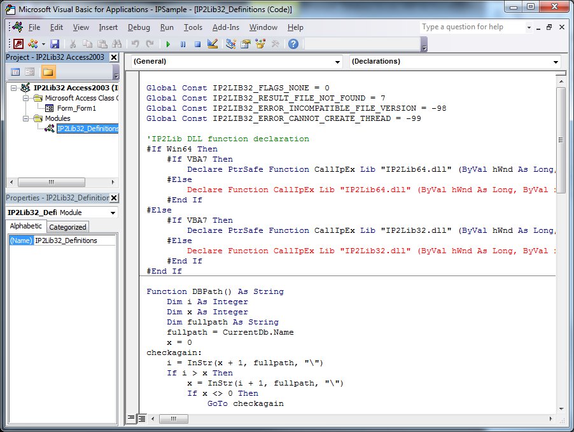Screen dimensions: 574x432
Task: Open the (General) object dropdown
Action: coord(337,62)
